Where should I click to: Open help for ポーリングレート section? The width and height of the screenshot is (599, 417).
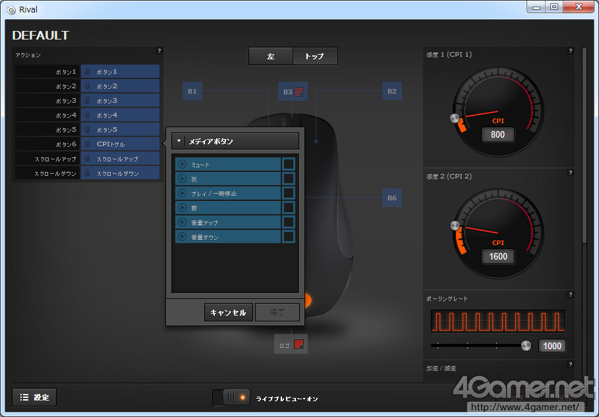(x=571, y=294)
